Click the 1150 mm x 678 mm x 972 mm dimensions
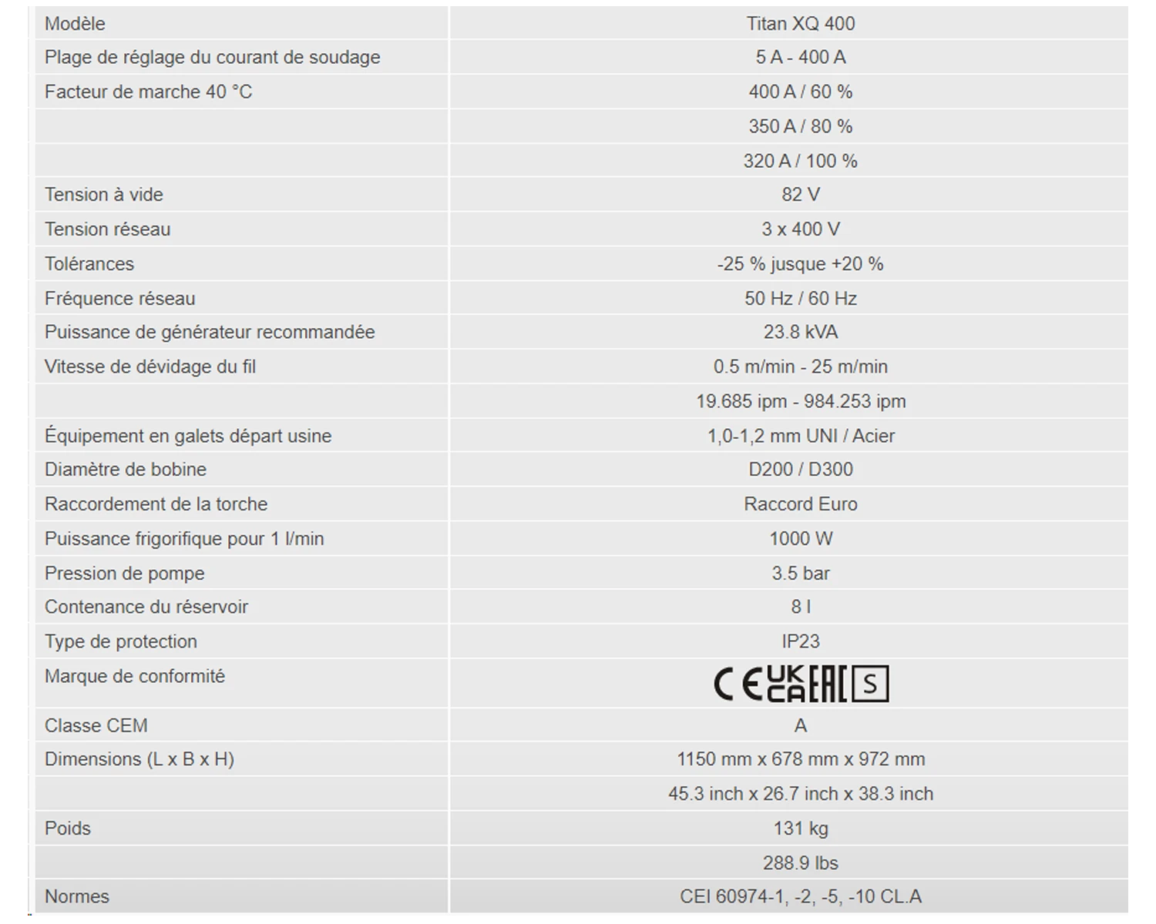Viewport: 1156px width, 924px height. tap(801, 759)
